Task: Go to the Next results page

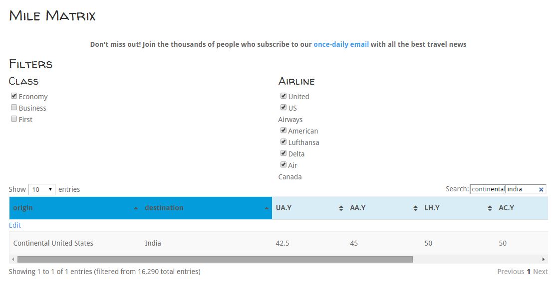Action: coord(540,272)
